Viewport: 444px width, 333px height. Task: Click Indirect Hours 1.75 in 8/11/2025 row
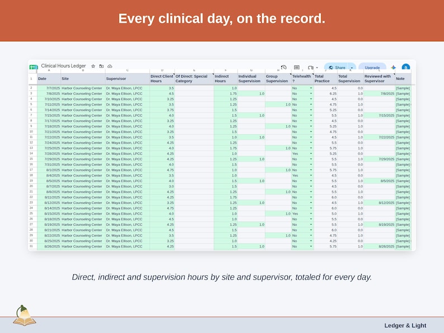(x=226, y=197)
